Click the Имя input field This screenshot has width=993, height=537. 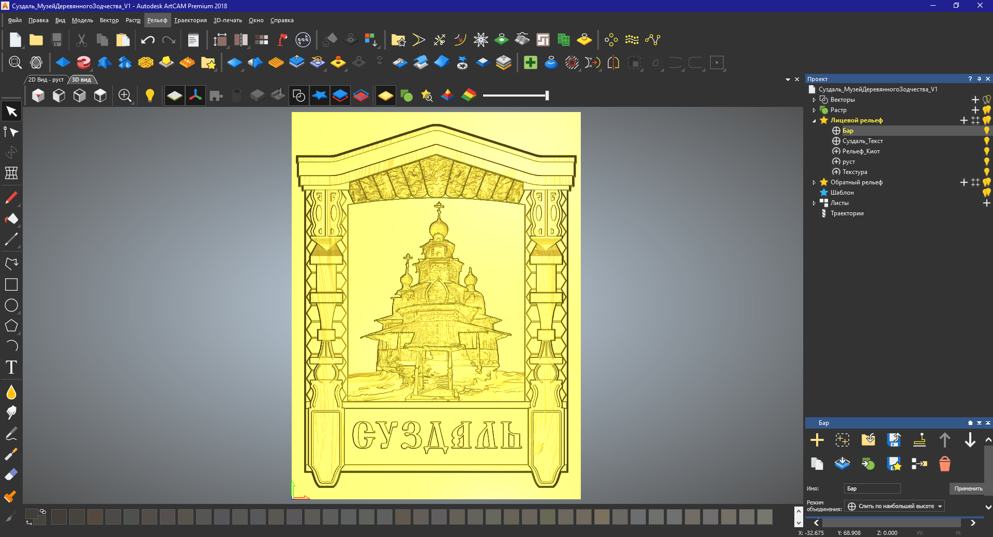[x=872, y=488]
